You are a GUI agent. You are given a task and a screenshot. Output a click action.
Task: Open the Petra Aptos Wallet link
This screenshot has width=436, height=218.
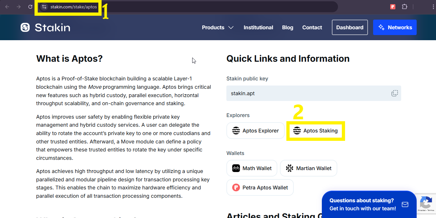coord(260,187)
